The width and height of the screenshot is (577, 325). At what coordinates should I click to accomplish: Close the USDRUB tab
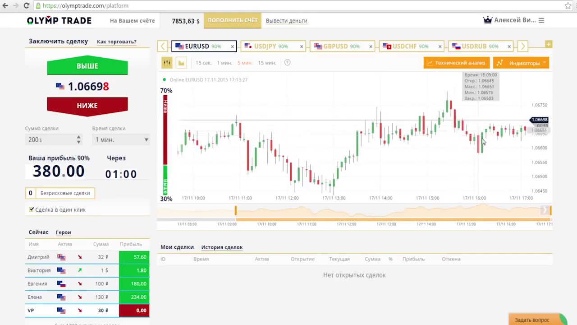[x=509, y=46]
